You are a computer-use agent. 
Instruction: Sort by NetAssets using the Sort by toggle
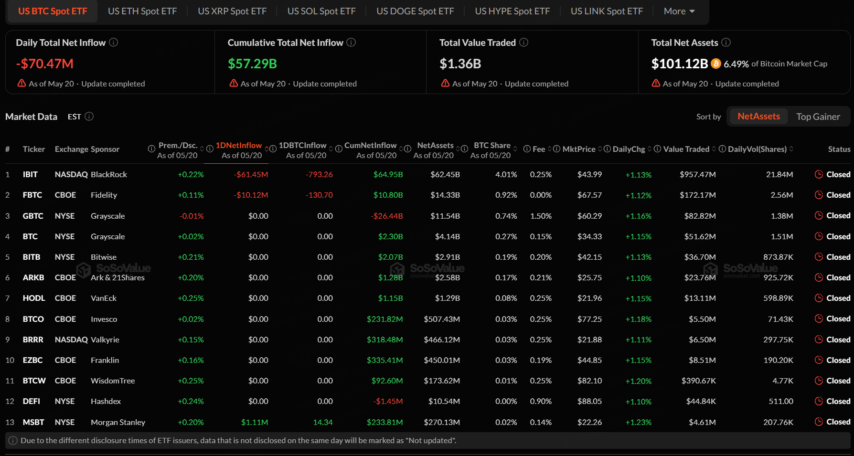tap(758, 116)
